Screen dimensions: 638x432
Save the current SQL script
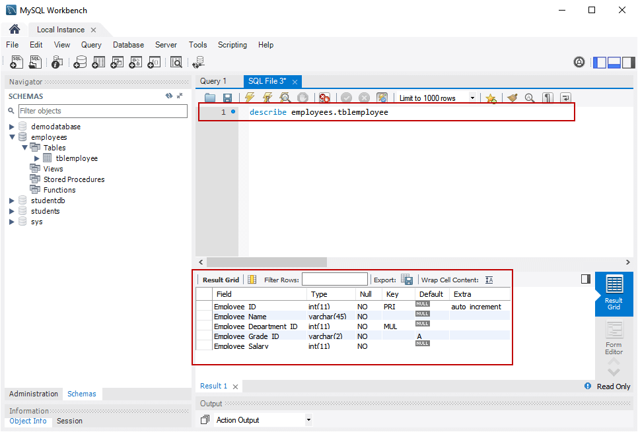click(227, 97)
